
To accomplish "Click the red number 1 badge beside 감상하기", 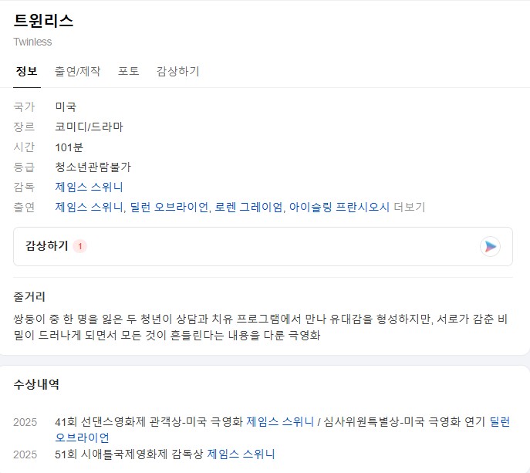I will 81,246.
